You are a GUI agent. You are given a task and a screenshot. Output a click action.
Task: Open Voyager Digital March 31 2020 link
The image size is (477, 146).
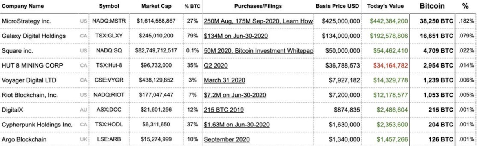pyautogui.click(x=225, y=80)
